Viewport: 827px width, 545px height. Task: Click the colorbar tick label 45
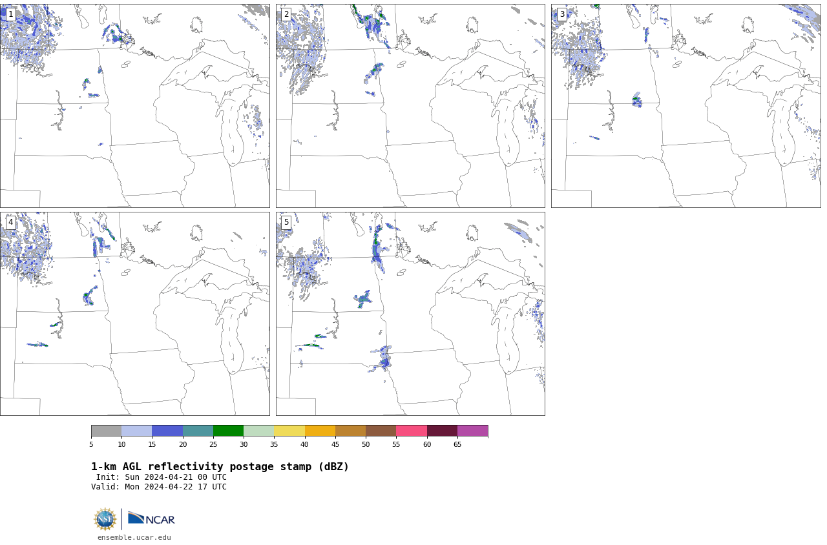(x=335, y=444)
